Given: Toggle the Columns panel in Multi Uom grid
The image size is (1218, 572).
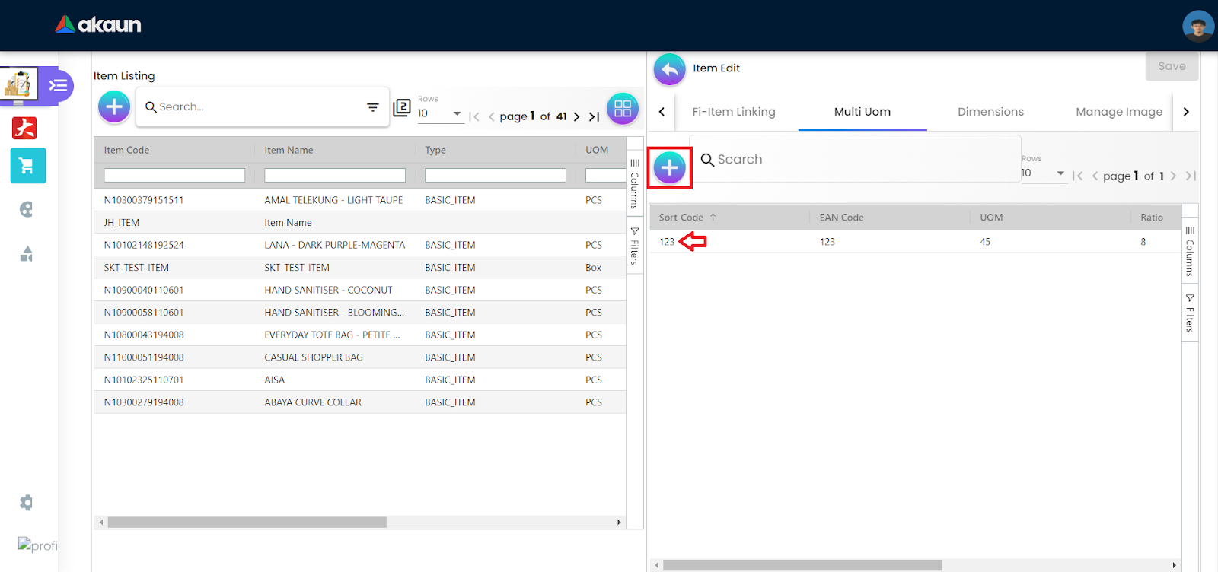Looking at the screenshot, I should point(1190,251).
